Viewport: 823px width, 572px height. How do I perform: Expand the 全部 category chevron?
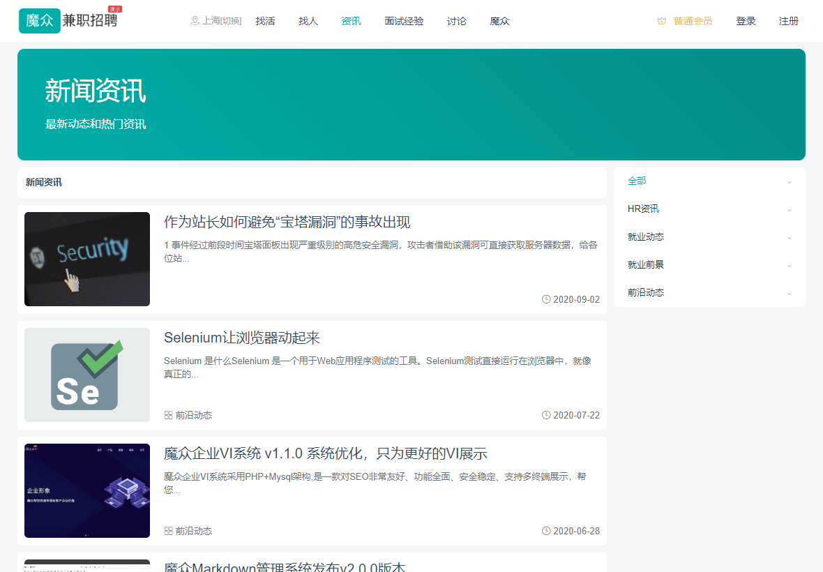point(790,182)
